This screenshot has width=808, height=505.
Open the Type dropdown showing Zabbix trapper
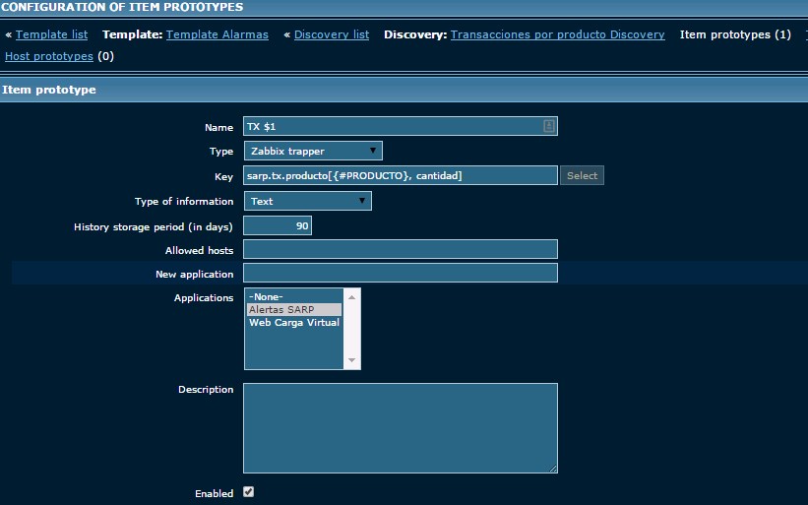pos(313,151)
